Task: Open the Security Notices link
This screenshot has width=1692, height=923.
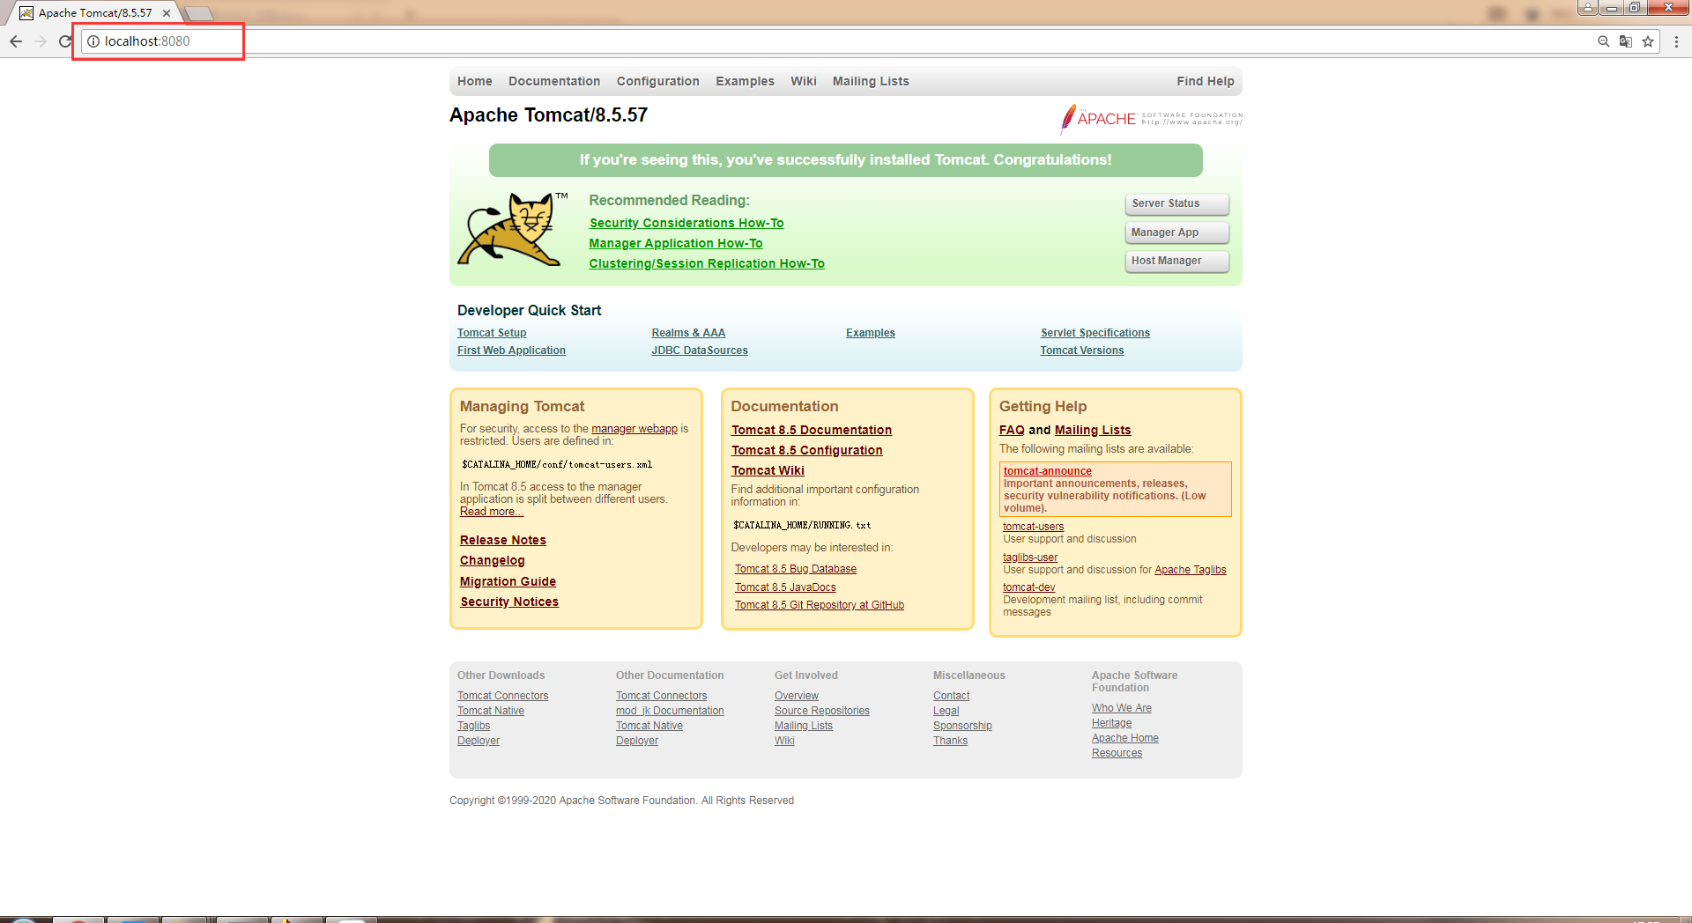Action: tap(509, 602)
